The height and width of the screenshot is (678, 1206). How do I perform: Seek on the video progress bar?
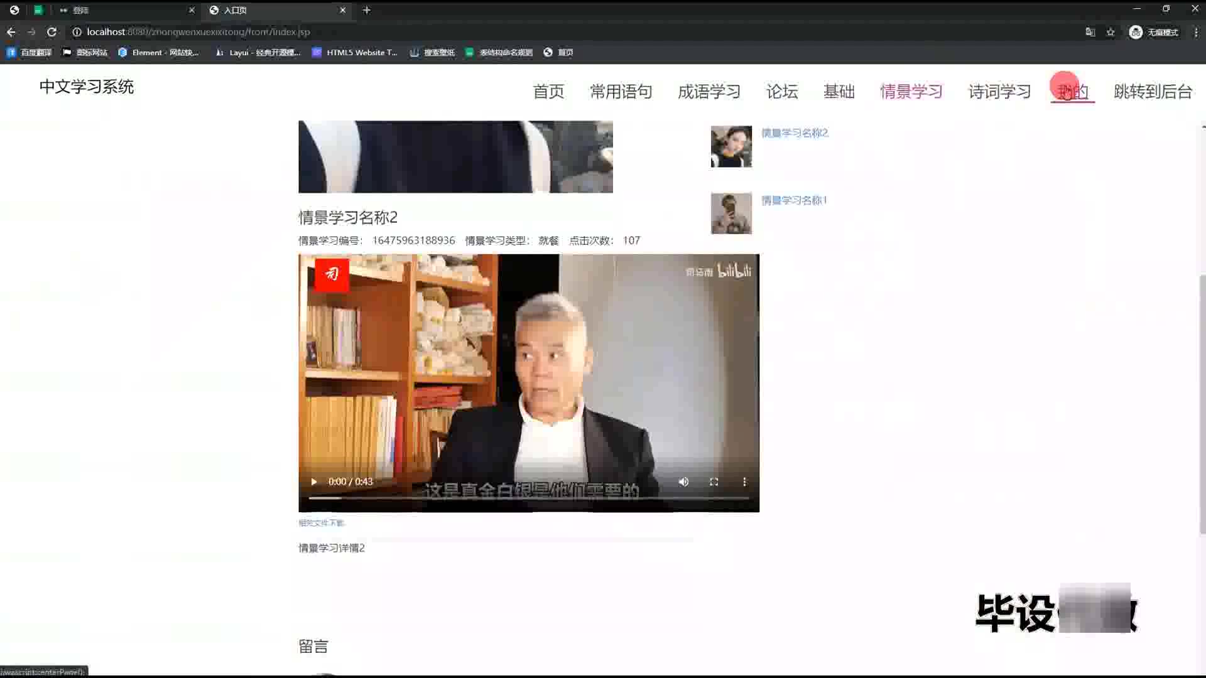pyautogui.click(x=528, y=498)
